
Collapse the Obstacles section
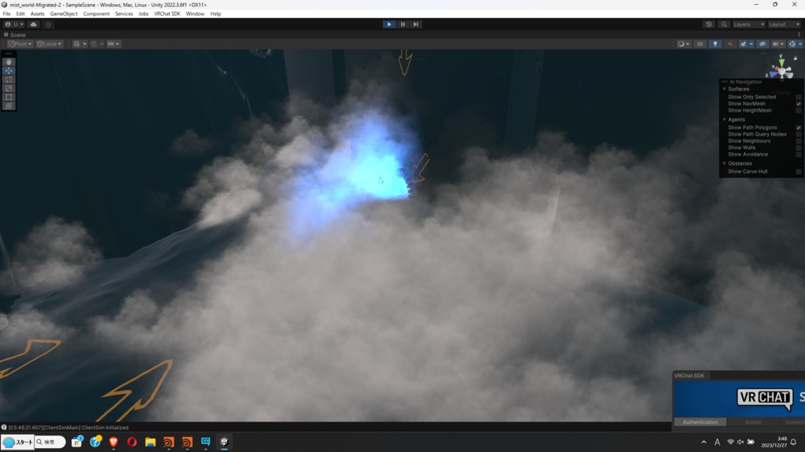[724, 163]
